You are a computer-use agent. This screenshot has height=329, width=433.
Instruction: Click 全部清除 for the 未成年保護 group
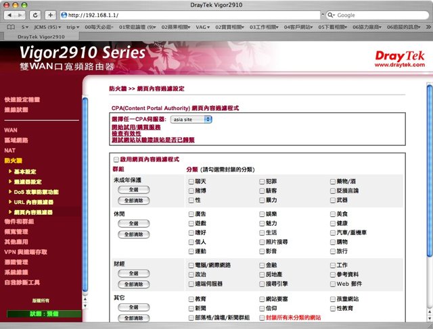[x=134, y=201]
